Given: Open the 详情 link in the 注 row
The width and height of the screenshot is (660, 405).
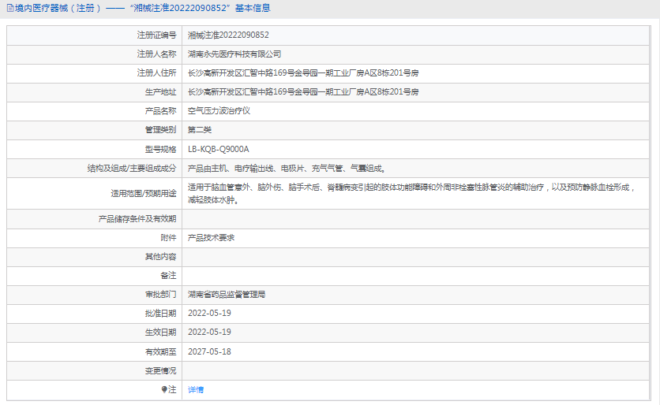Looking at the screenshot, I should [195, 390].
